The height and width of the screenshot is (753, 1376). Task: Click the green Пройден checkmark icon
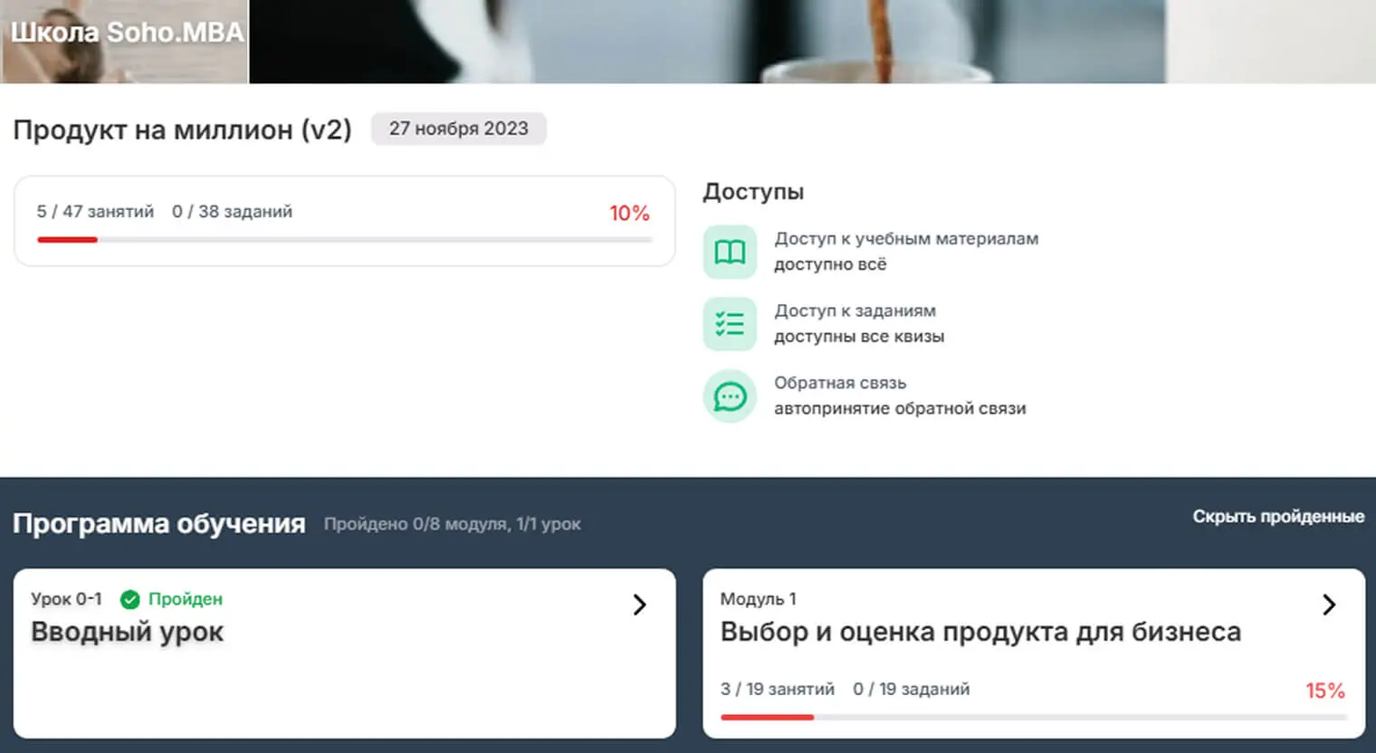tap(129, 598)
